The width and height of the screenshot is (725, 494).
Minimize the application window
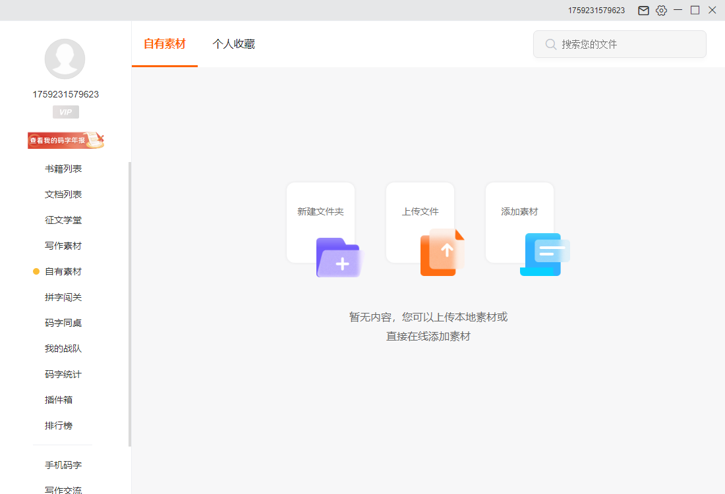(x=678, y=10)
